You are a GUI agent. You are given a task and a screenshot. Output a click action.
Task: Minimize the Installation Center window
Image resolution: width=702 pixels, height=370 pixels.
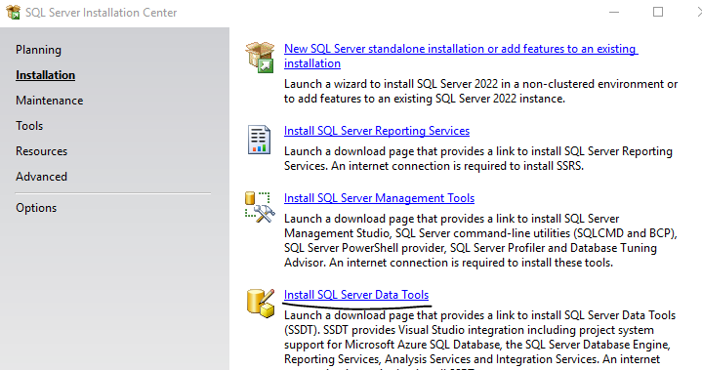(614, 12)
